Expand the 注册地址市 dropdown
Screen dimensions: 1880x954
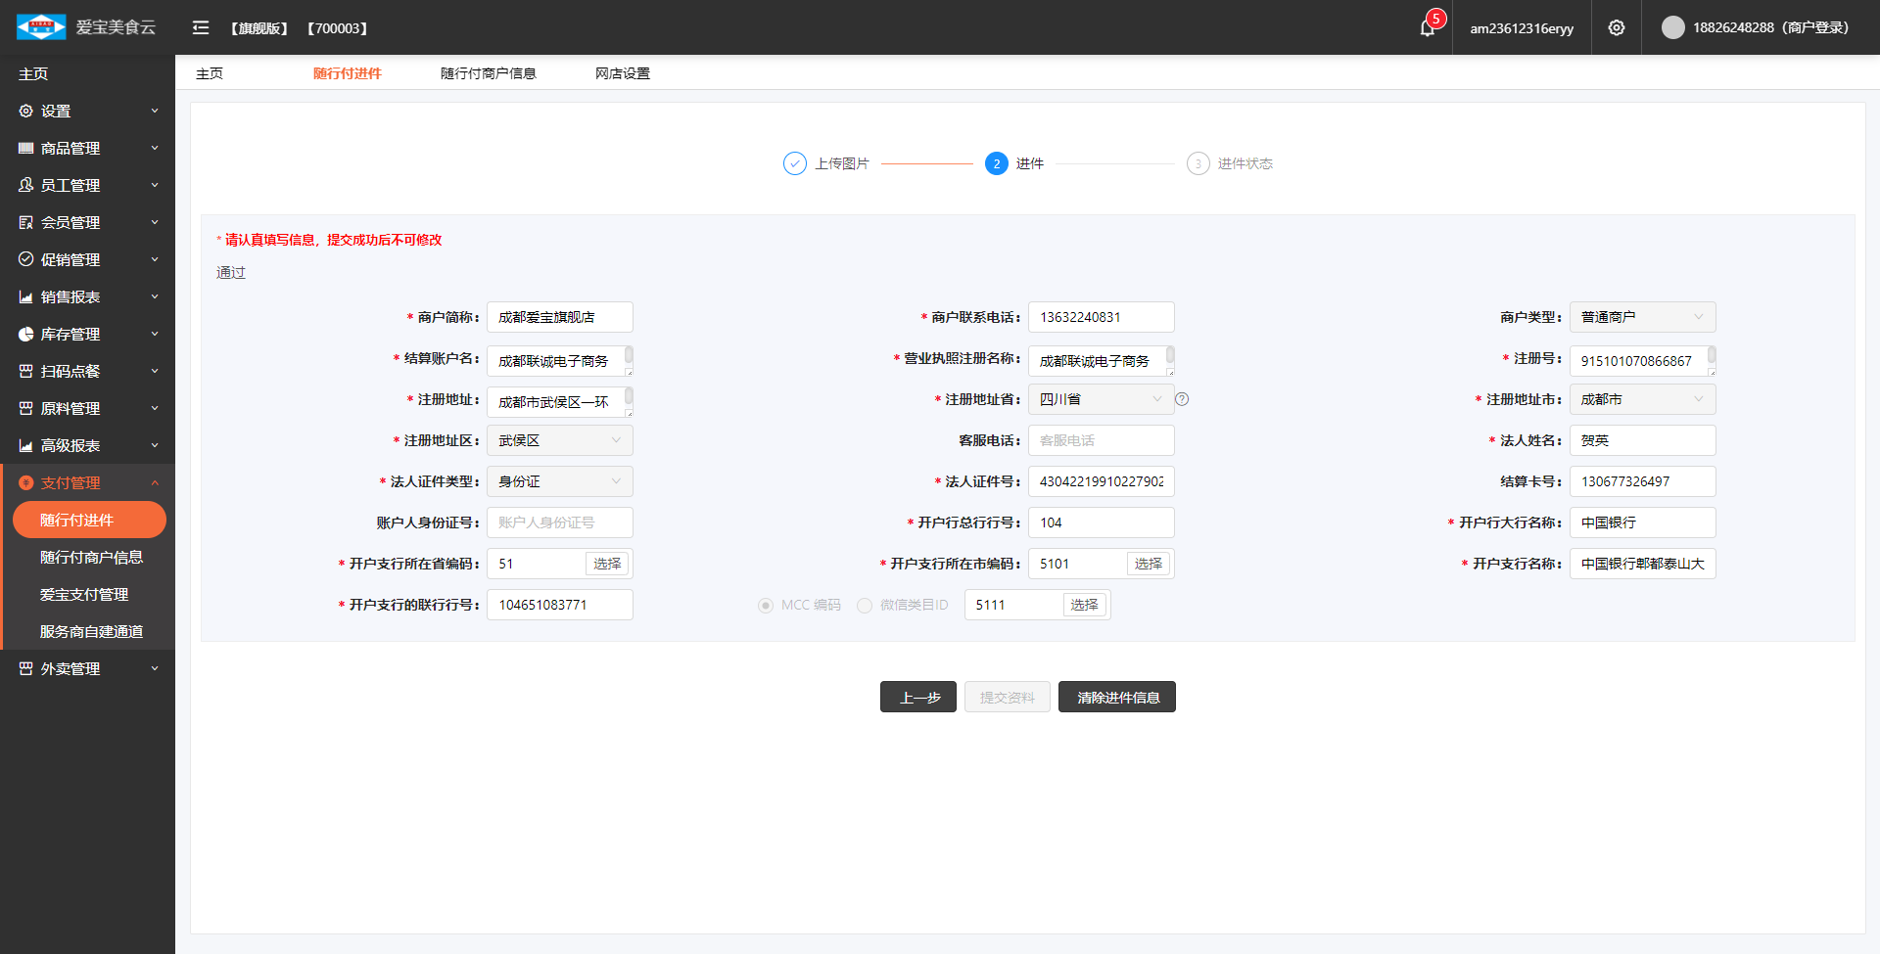[x=1642, y=399]
